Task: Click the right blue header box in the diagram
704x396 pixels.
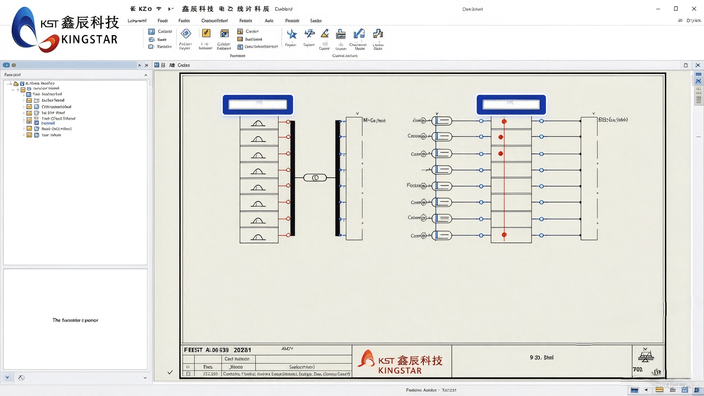Action: click(x=511, y=104)
